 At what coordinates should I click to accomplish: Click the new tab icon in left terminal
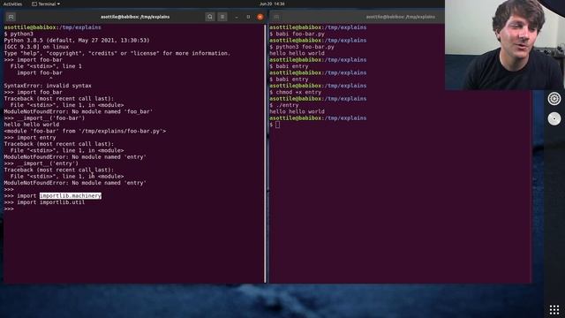pyautogui.click(x=11, y=17)
